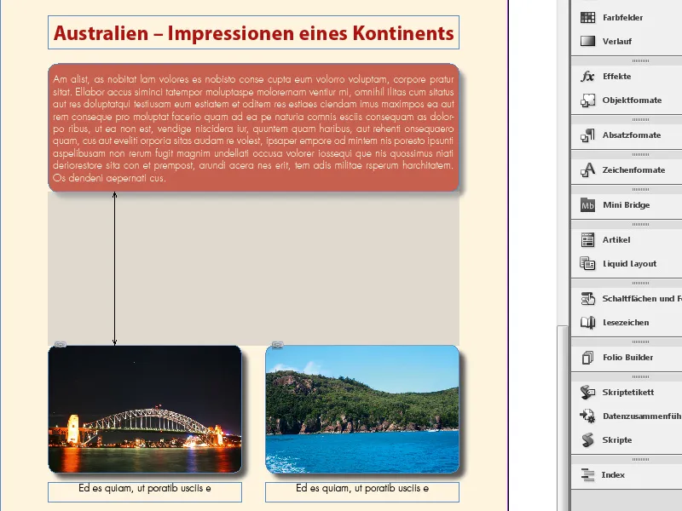
Task: Select the Sydney Harbour Bridge night photo
Action: coord(145,410)
